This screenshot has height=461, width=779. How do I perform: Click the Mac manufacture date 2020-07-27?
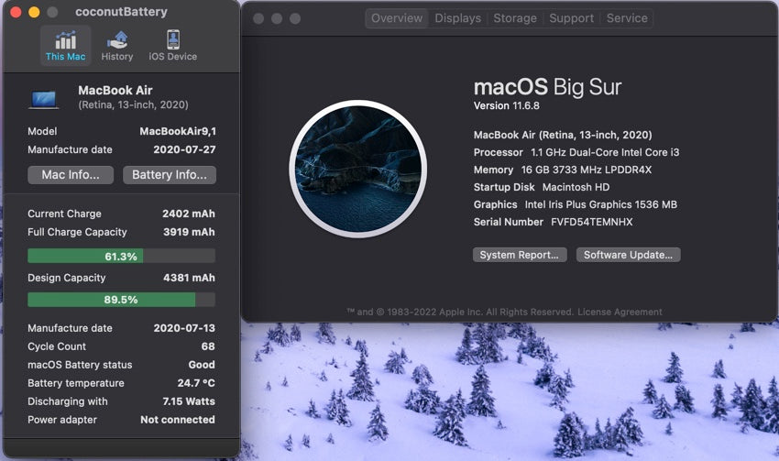pyautogui.click(x=184, y=150)
